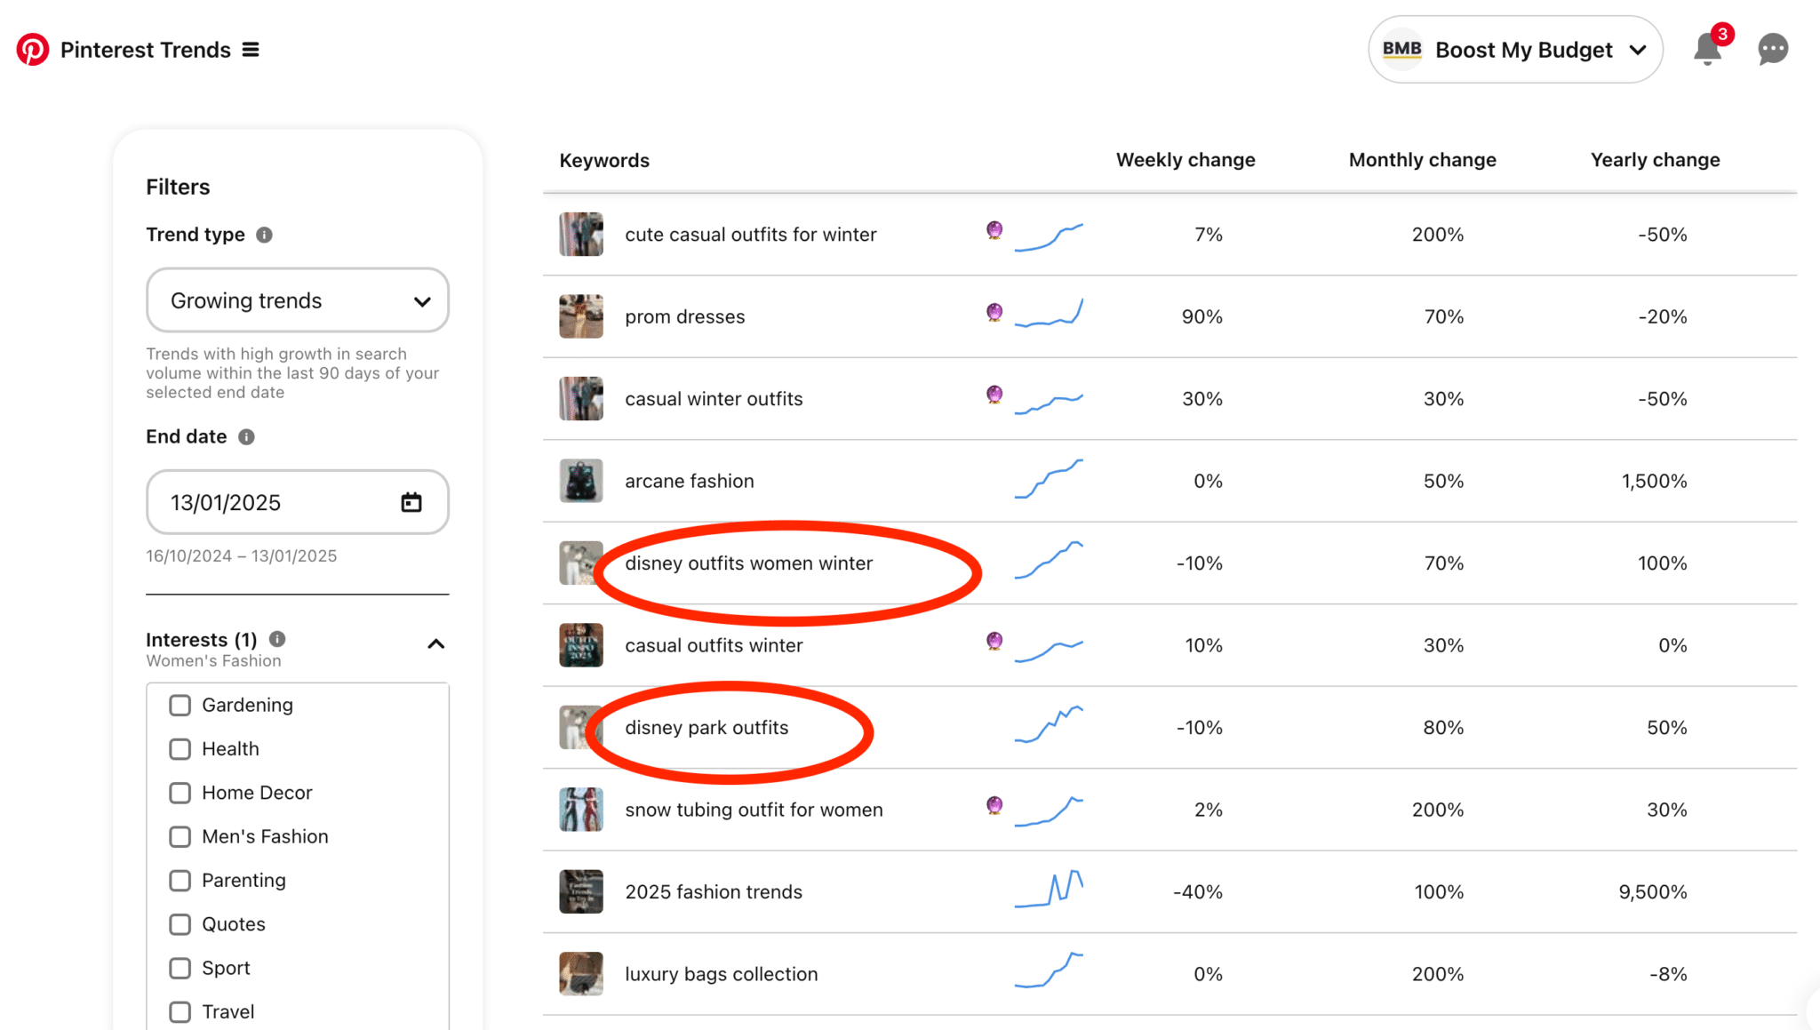
Task: Click the sparkline chart for casual winter outfits
Action: click(1049, 404)
